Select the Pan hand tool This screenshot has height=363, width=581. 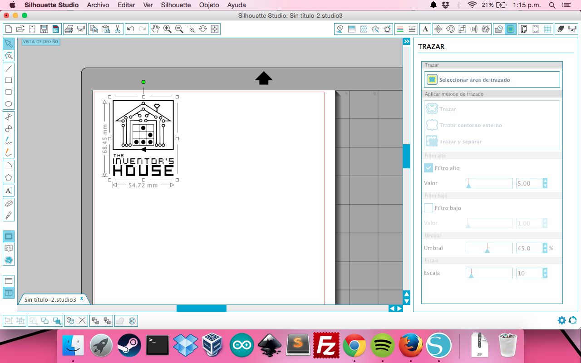(x=156, y=29)
